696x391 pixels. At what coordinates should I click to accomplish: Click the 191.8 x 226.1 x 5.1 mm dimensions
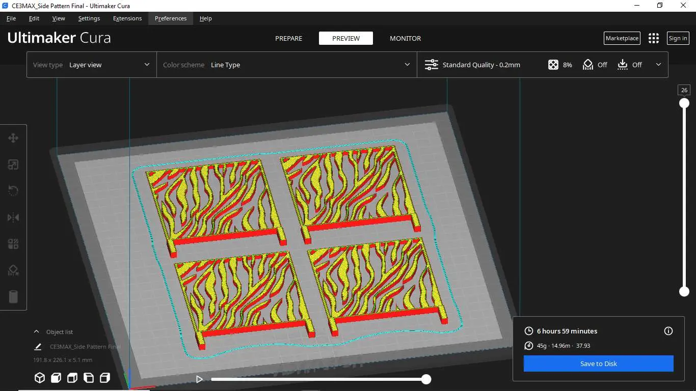(63, 360)
